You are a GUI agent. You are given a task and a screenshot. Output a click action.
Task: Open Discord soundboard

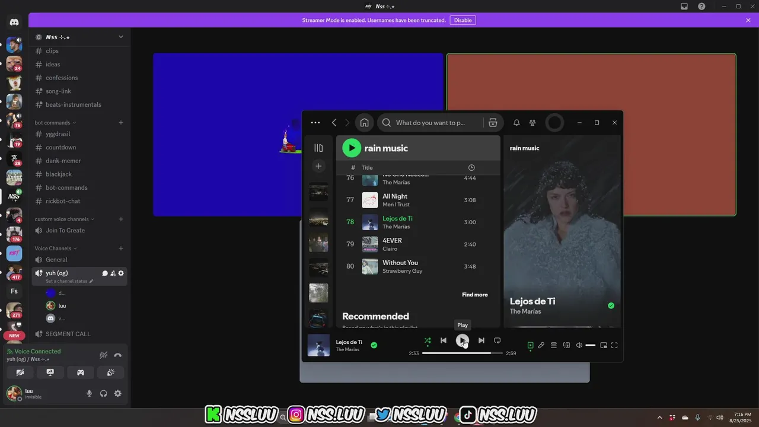coord(111,372)
